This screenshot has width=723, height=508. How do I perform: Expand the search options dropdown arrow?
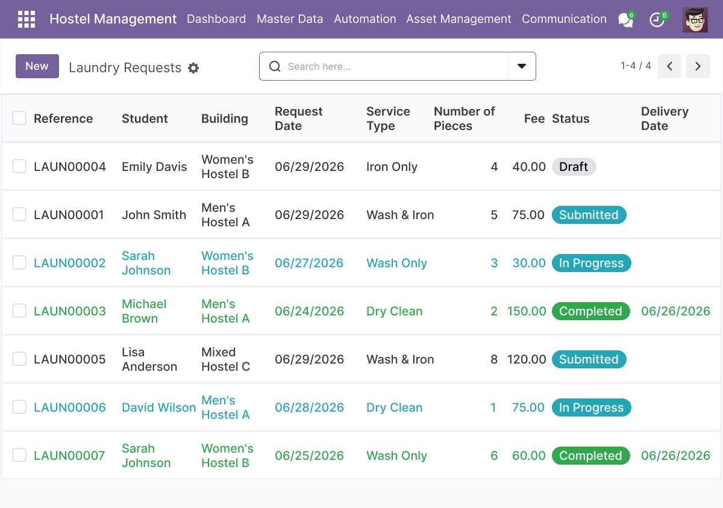pos(522,66)
